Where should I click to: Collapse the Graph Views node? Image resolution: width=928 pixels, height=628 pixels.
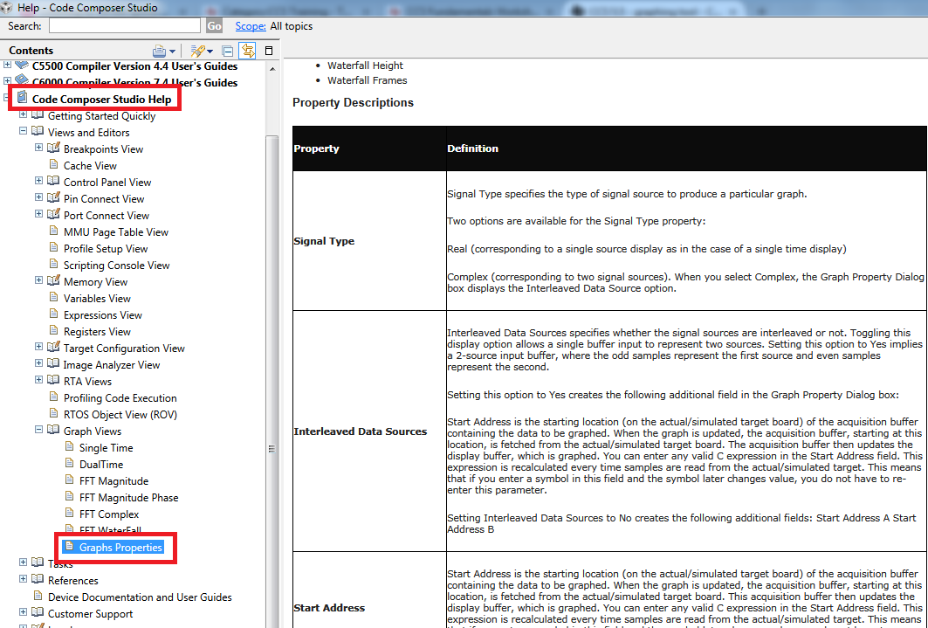tap(39, 429)
